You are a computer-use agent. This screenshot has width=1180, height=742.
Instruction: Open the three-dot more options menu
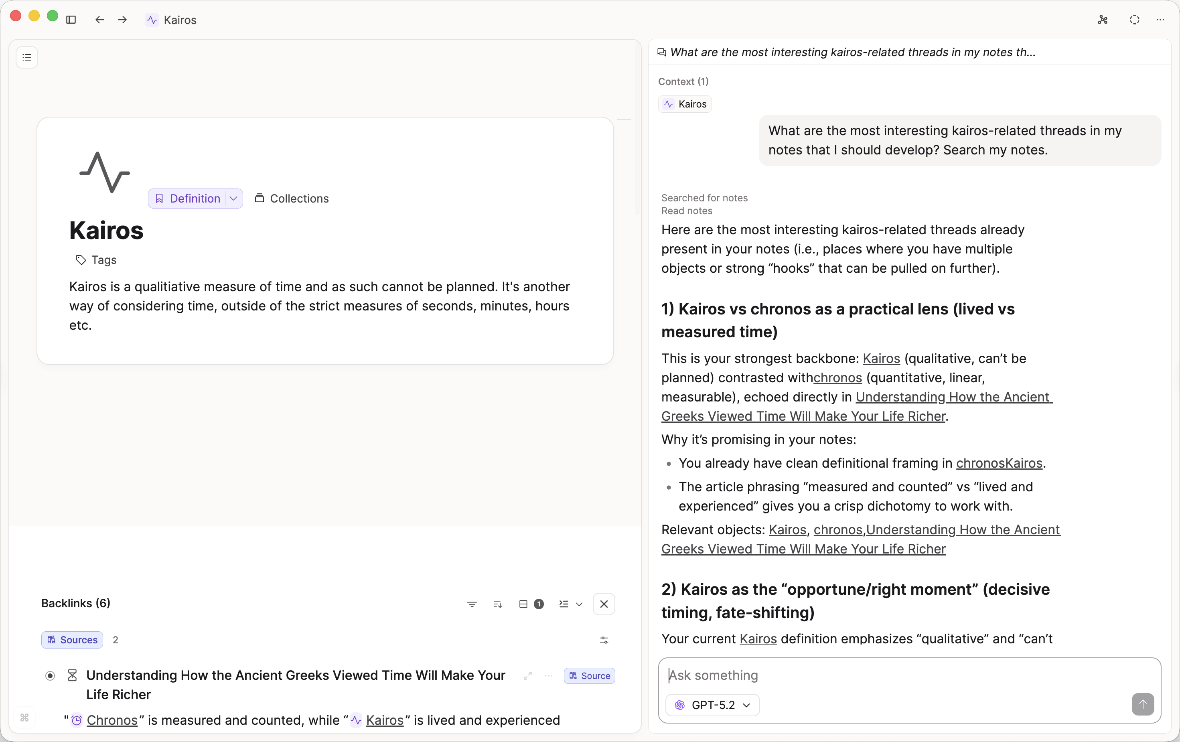click(1160, 20)
